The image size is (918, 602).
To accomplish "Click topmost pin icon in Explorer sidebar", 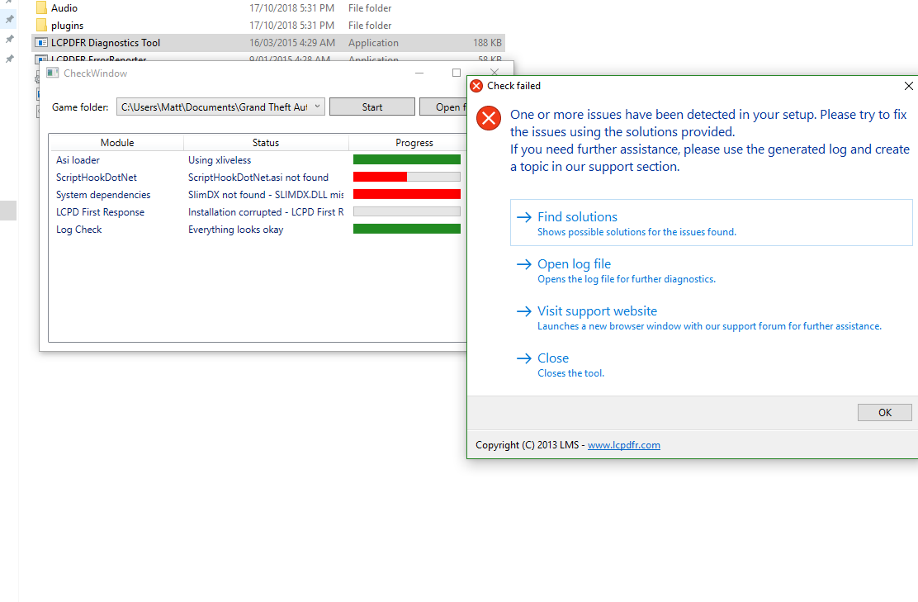I will point(9,19).
